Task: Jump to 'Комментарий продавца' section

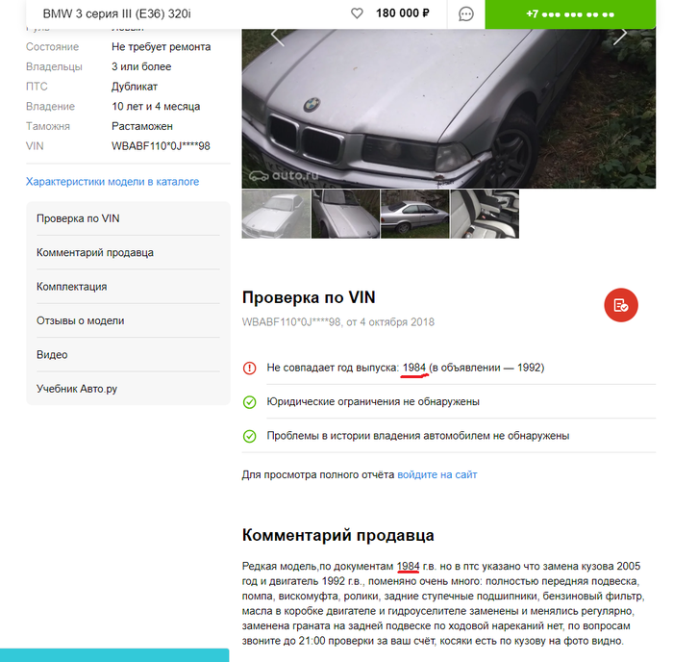Action: coord(128,253)
